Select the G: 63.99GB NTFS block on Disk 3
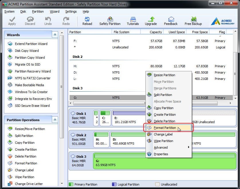 pyautogui.click(x=165, y=161)
